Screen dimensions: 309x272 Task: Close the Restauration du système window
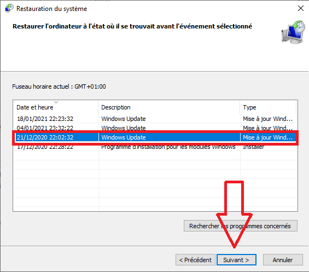301,8
